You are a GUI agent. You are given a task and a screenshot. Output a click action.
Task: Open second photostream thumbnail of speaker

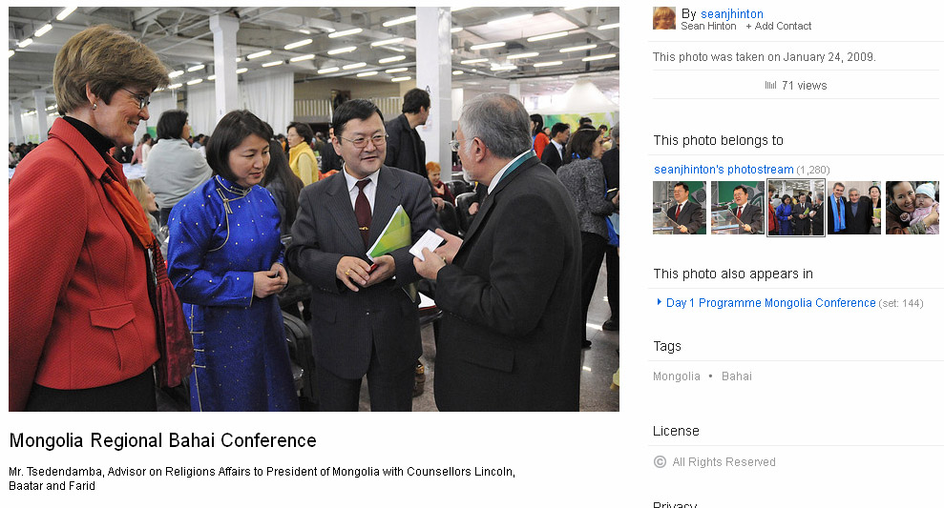738,208
